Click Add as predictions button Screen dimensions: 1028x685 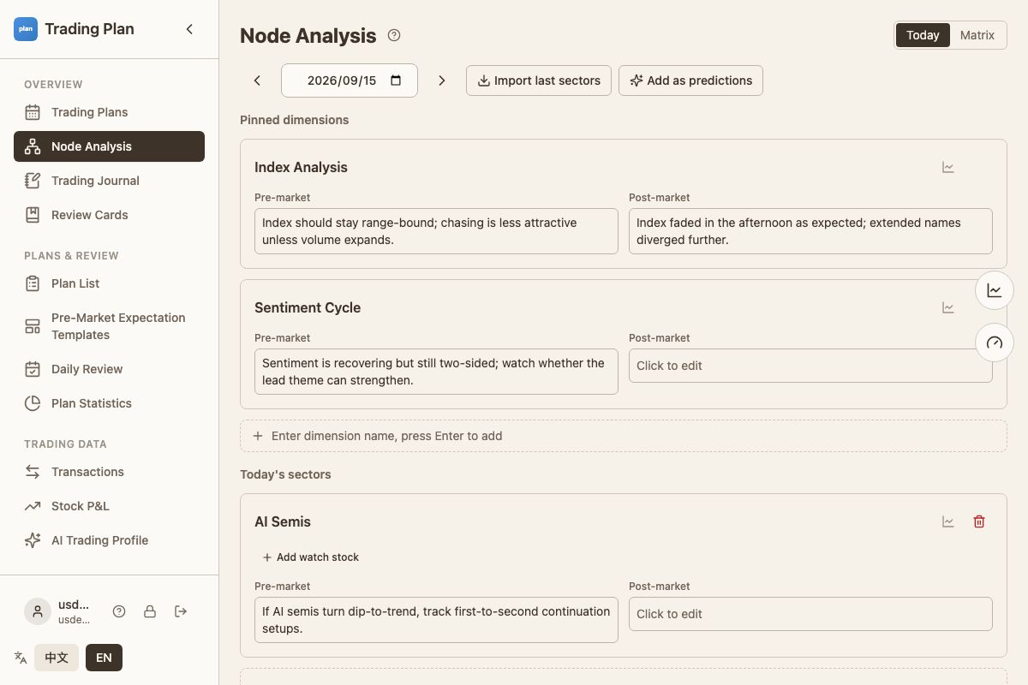pos(690,80)
